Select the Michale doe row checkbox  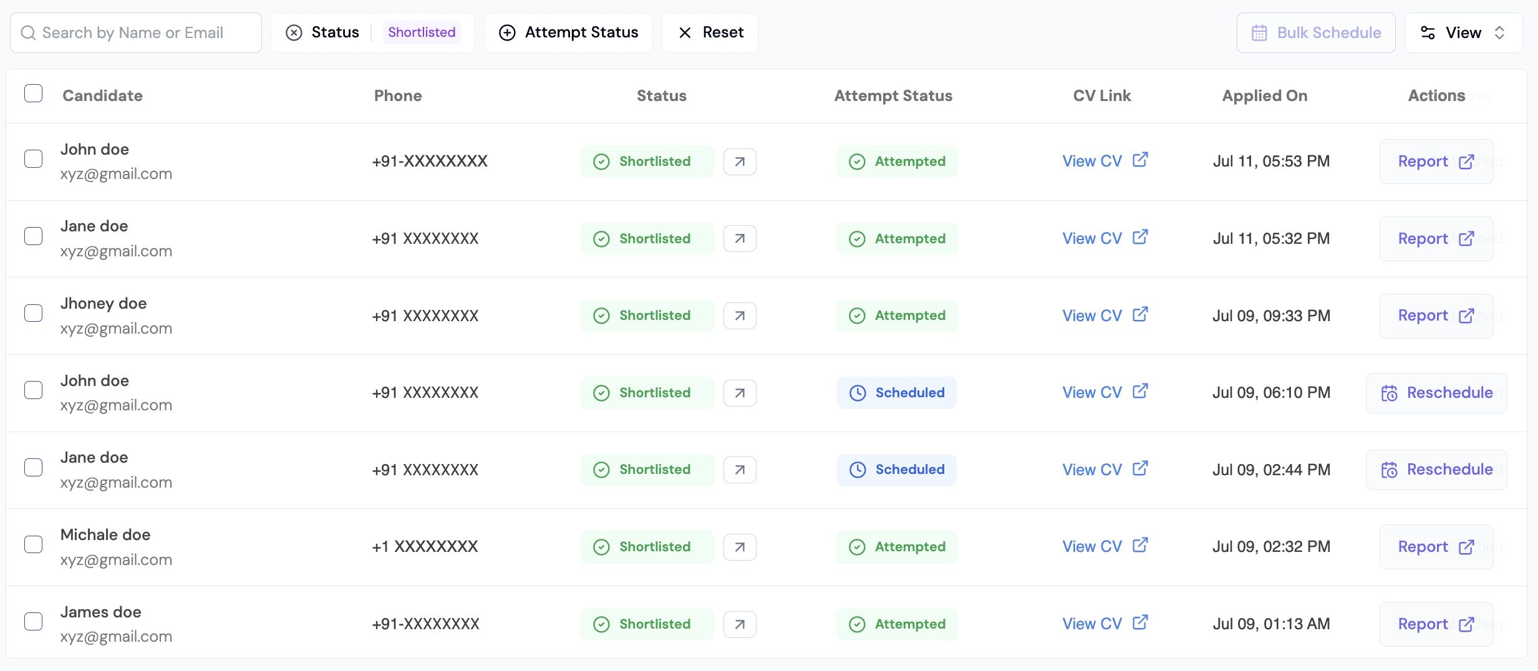[33, 544]
